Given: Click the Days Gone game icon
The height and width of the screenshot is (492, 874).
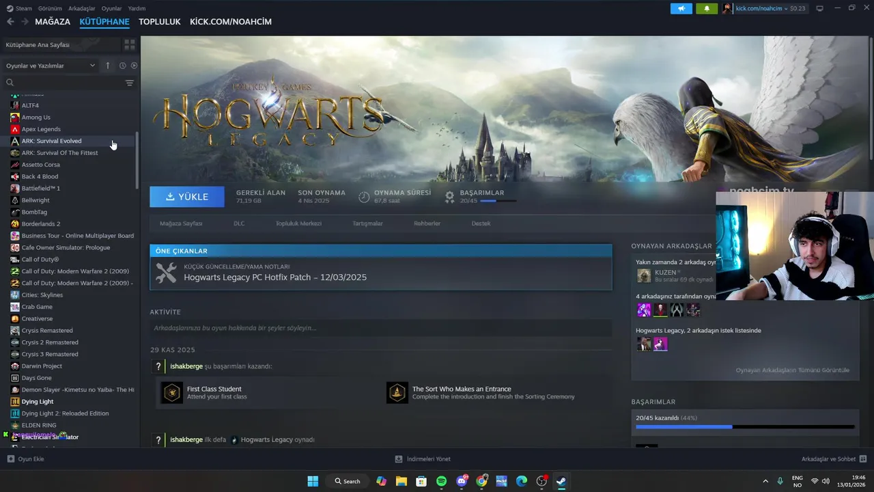Looking at the screenshot, I should (15, 378).
